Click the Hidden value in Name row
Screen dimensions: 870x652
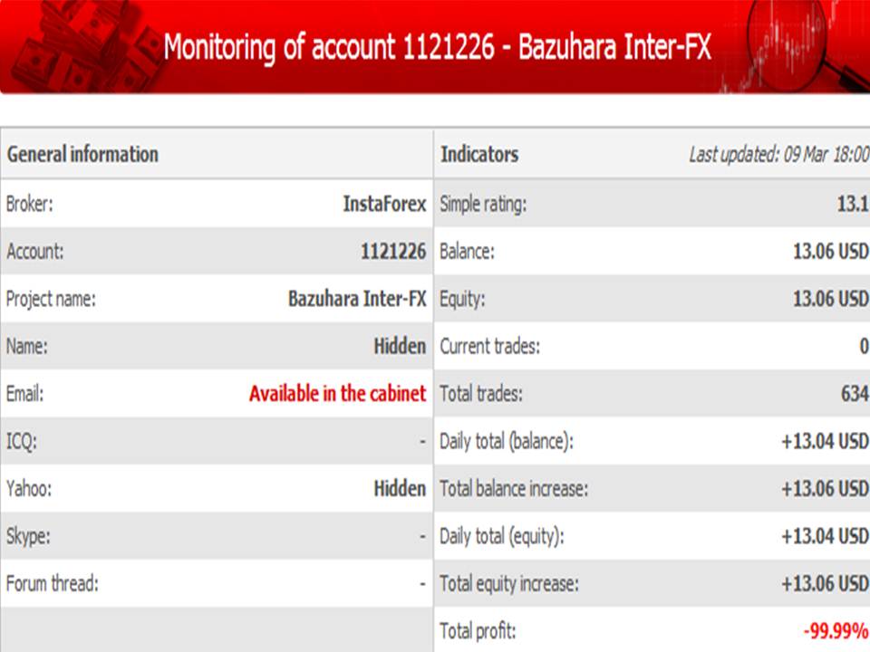click(x=400, y=347)
